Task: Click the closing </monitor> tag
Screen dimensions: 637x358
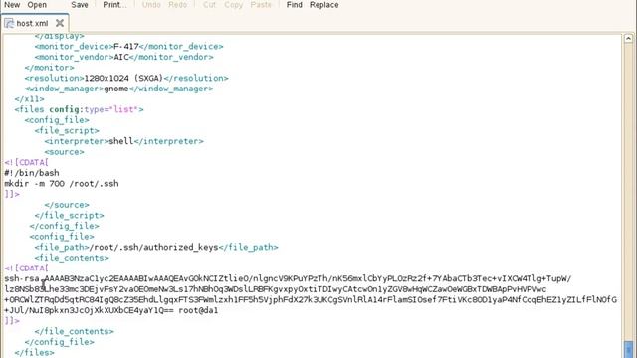Action: 49,68
